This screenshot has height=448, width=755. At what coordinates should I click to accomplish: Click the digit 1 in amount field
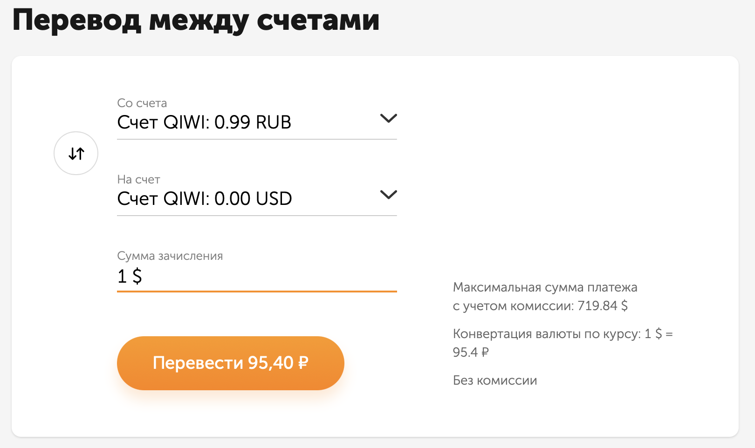tap(122, 276)
